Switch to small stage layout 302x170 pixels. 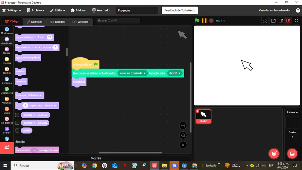(x=273, y=20)
